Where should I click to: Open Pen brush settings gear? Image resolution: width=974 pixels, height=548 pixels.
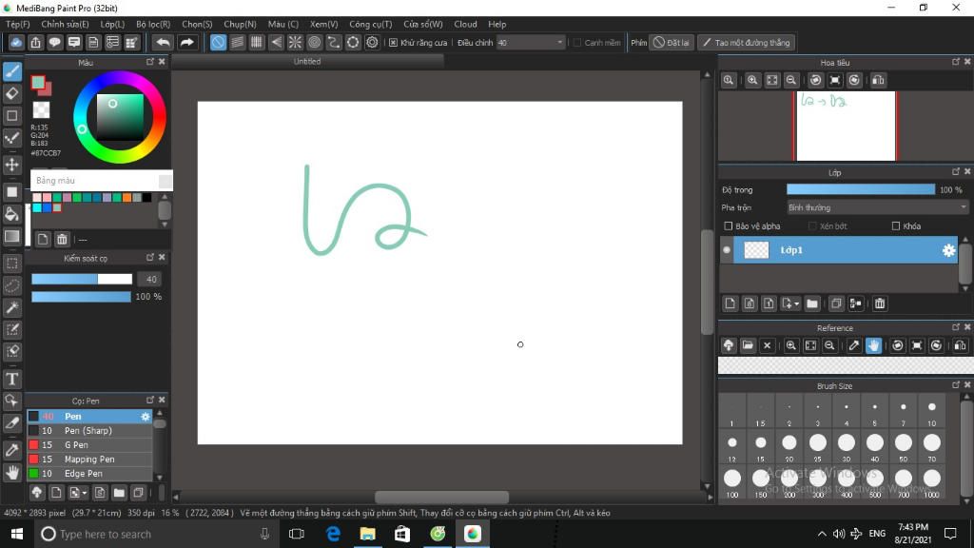coord(146,417)
